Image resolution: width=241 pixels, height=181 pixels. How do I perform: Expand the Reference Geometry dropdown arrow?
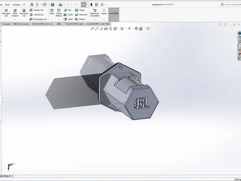[95, 20]
